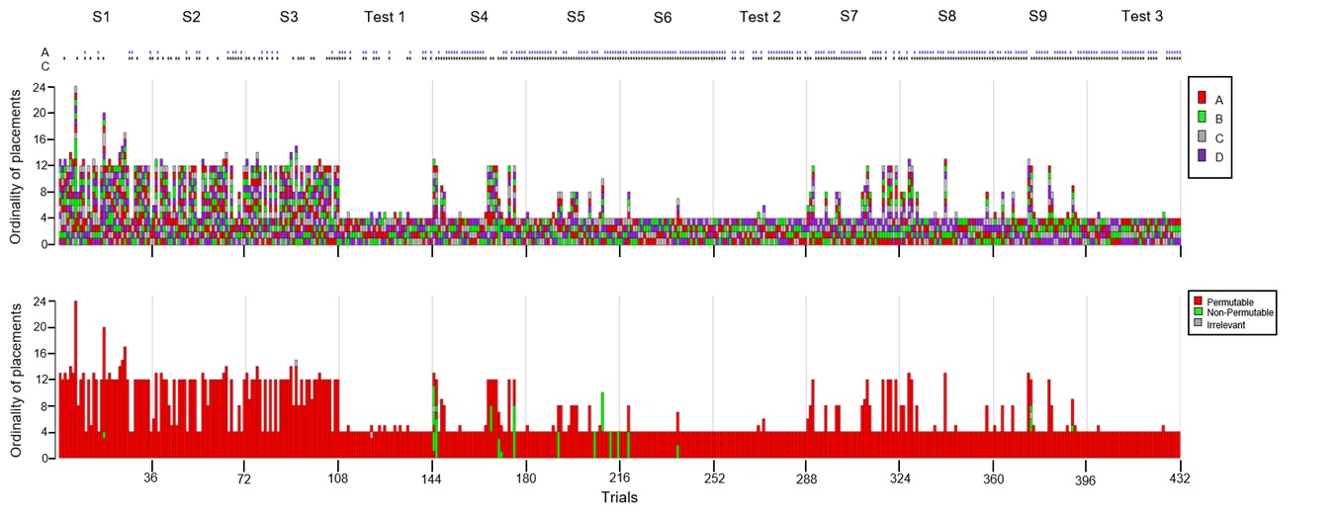Click the S5 session label
Viewport: 1340px width, 515px height.
tap(576, 17)
